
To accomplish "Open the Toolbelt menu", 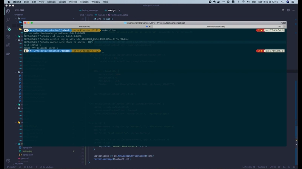I will [84, 2].
